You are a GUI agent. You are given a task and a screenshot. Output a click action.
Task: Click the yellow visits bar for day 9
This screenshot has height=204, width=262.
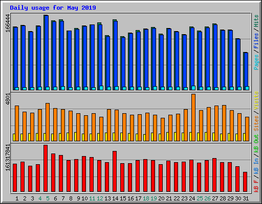coord(75,137)
